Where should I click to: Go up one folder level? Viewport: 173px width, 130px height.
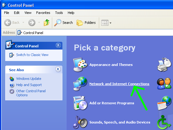click(x=47, y=23)
